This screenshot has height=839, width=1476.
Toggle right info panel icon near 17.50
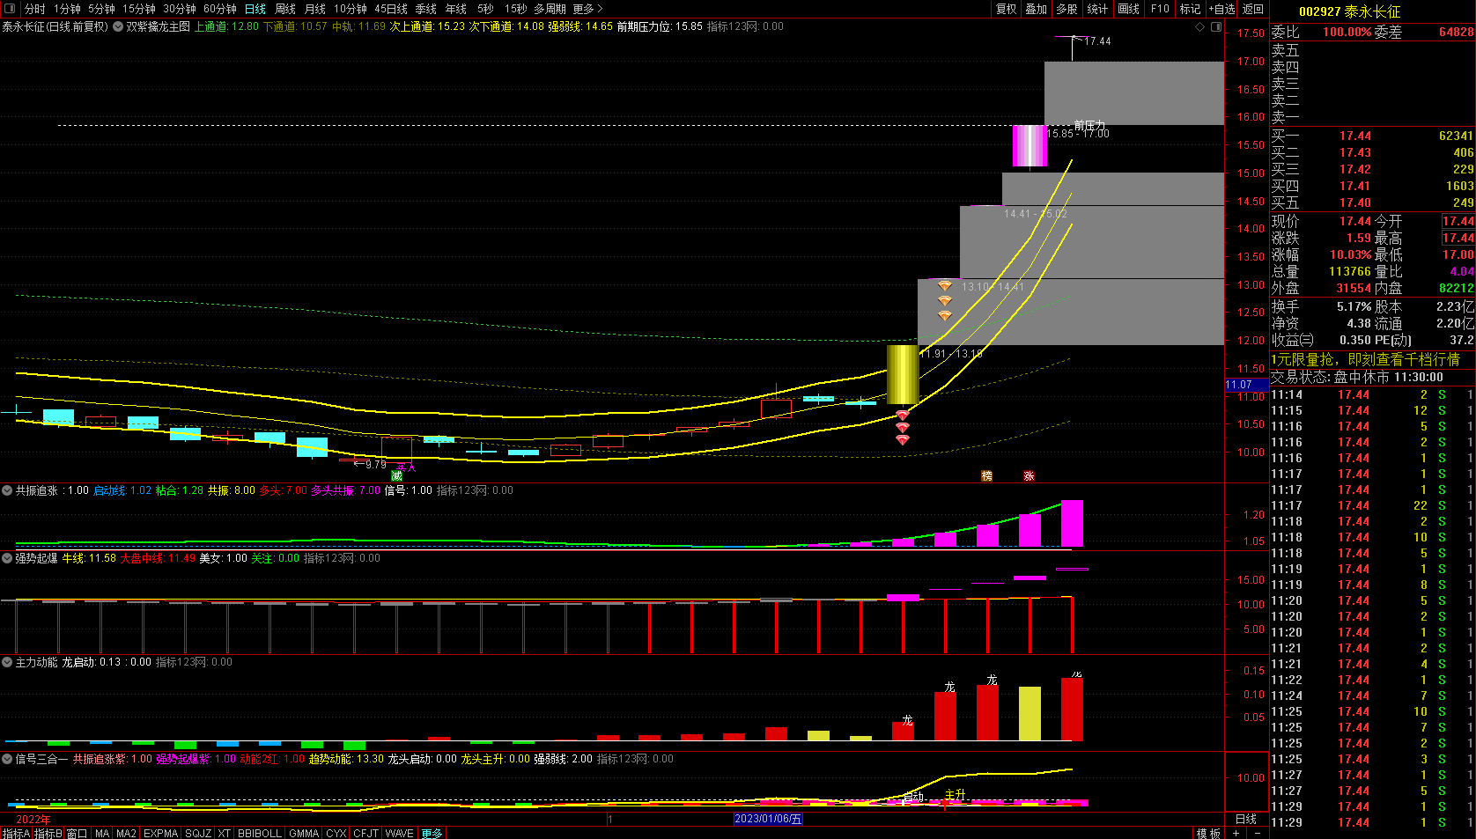point(1216,27)
